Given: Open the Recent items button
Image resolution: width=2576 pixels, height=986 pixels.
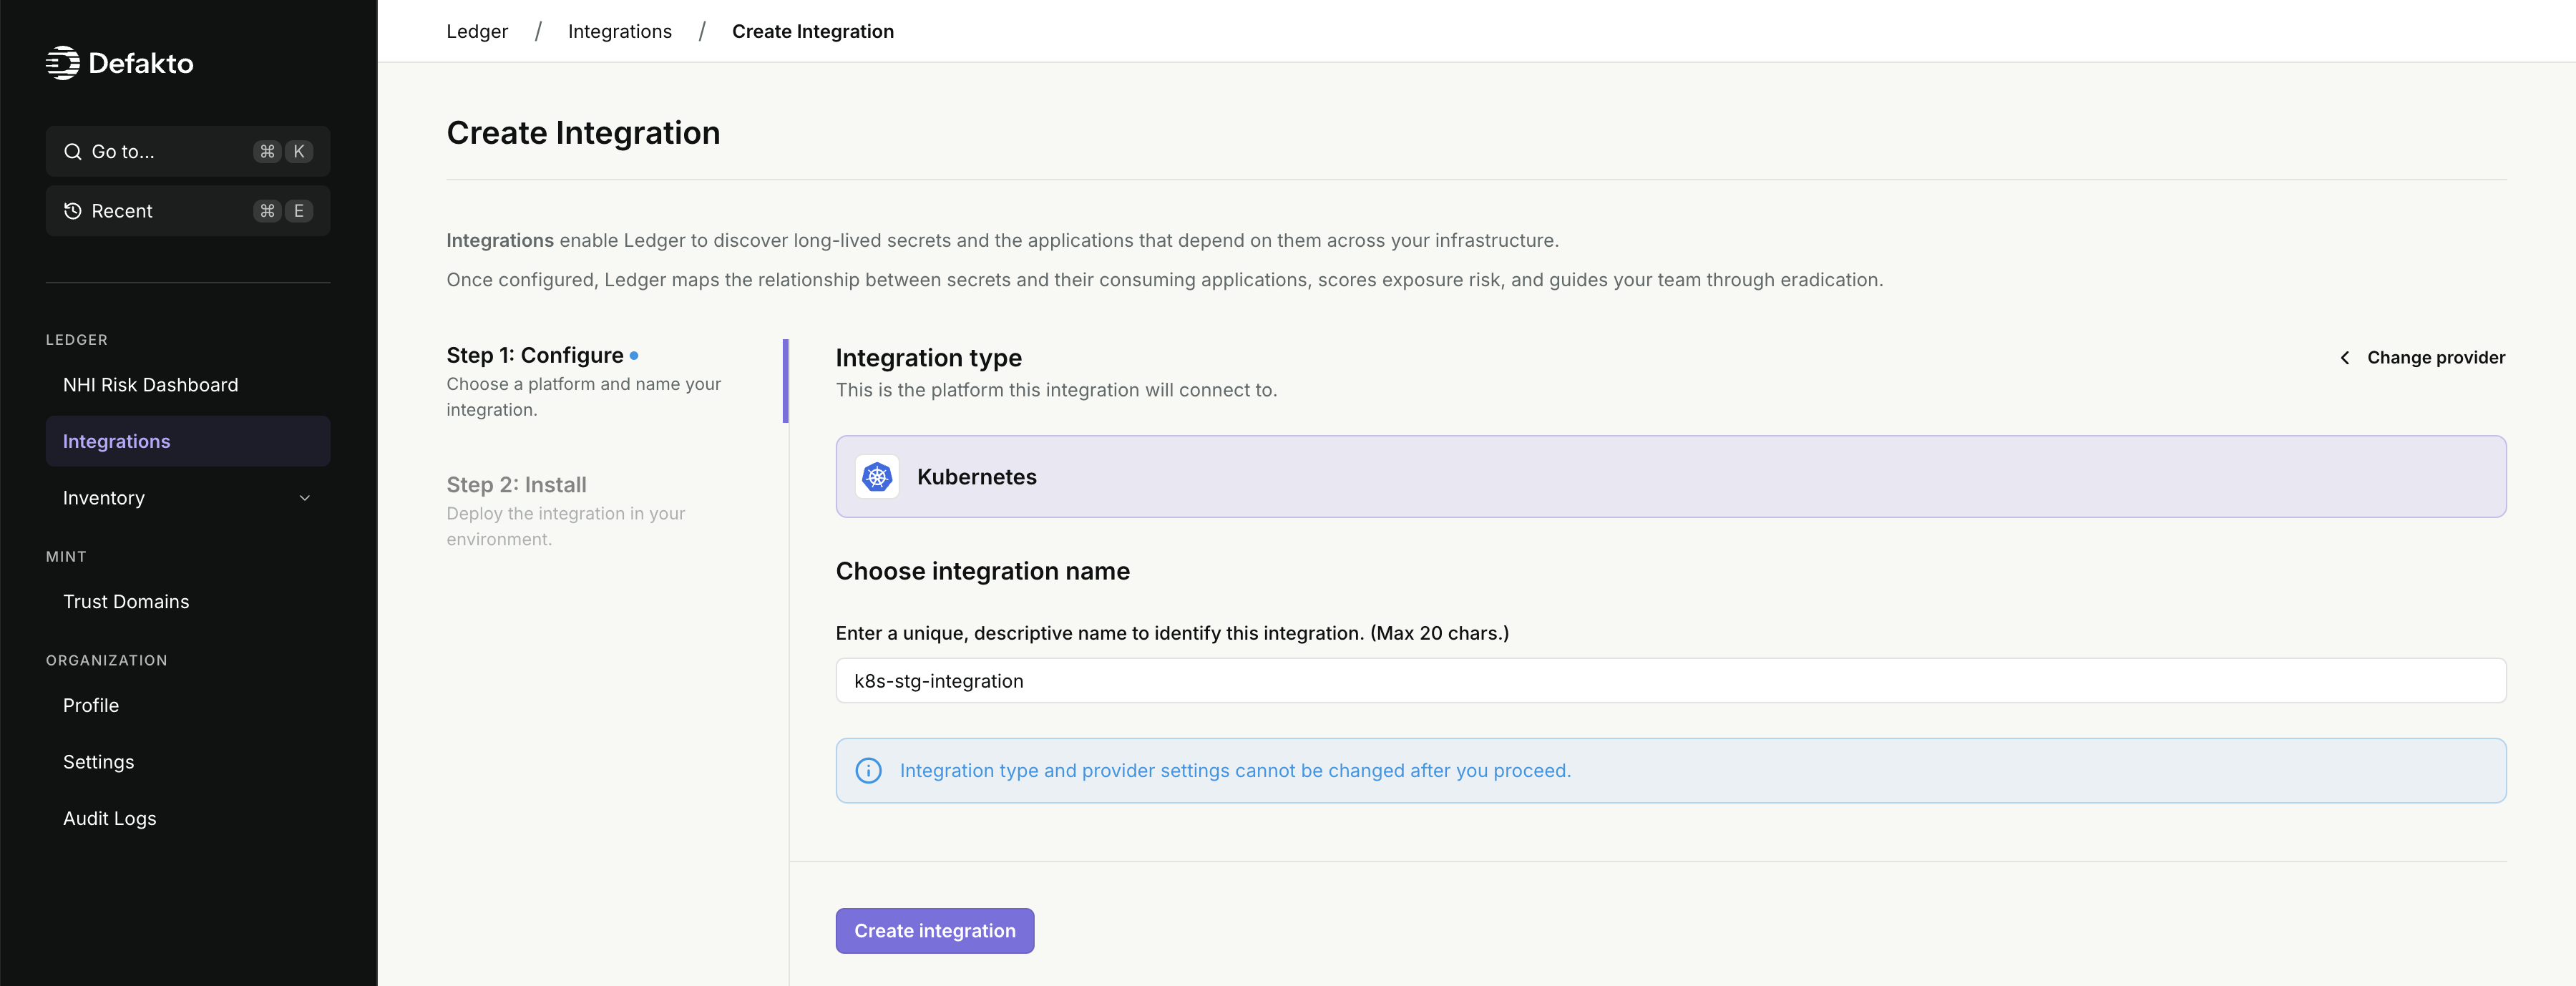Looking at the screenshot, I should (x=188, y=211).
